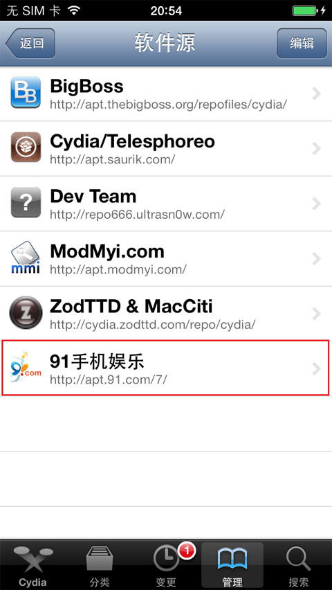The image size is (332, 590).
Task: Tap the Dev Team question mark icon
Action: coord(26,202)
